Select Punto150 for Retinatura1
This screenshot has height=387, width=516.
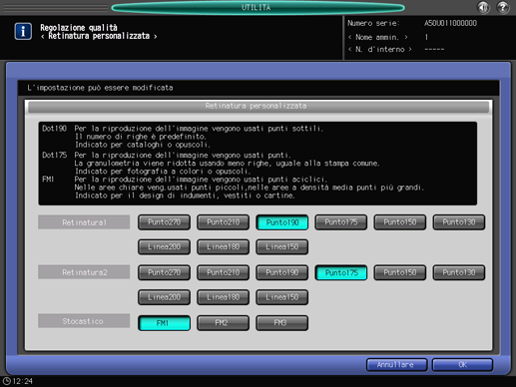point(400,222)
